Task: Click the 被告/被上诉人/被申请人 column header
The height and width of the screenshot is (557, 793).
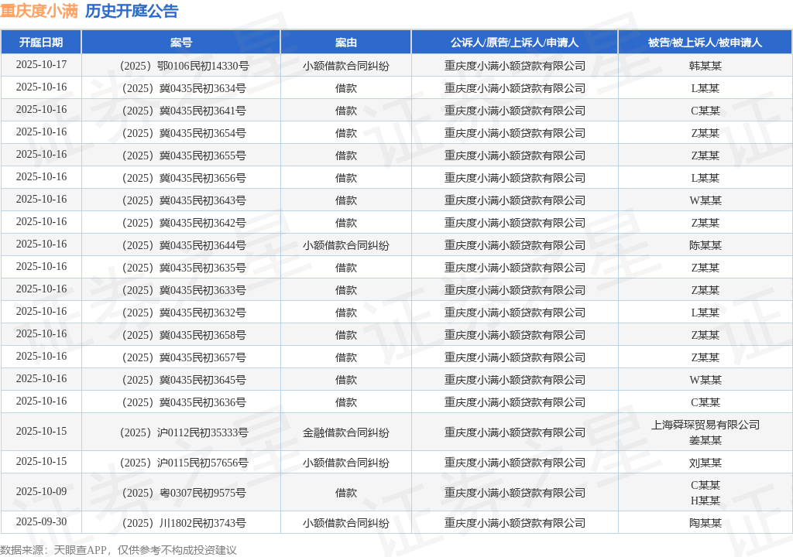Action: pyautogui.click(x=705, y=43)
